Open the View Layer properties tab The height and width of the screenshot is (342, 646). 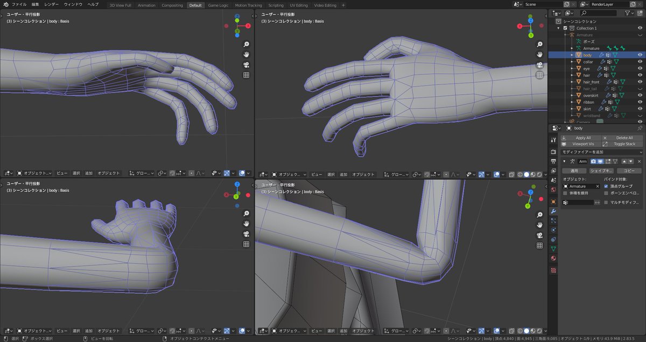click(x=553, y=170)
